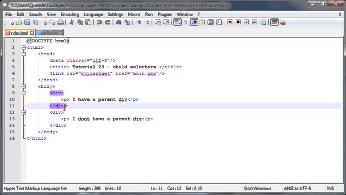The width and height of the screenshot is (346, 195).
Task: Toggle the spell check ABC icon
Action: [x=274, y=22]
